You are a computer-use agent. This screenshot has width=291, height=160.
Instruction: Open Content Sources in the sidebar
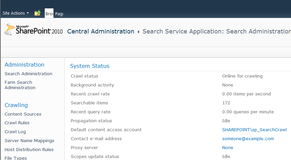[23, 114]
